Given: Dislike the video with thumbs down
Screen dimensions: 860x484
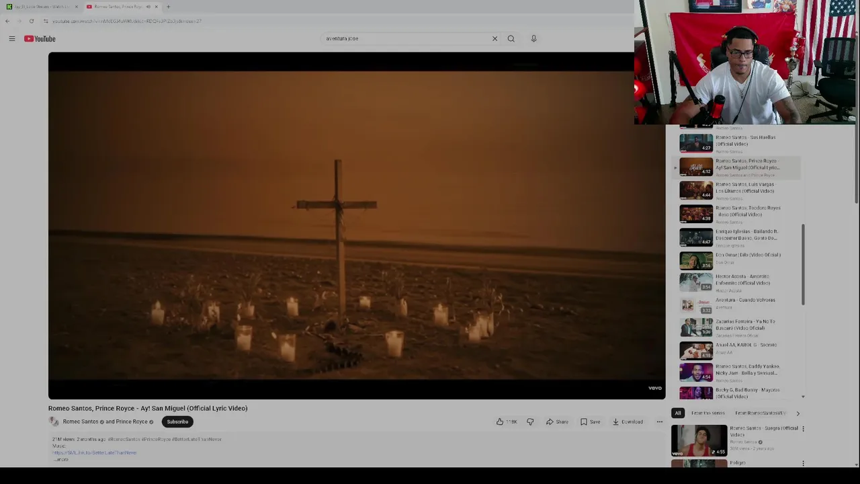Looking at the screenshot, I should (x=530, y=421).
